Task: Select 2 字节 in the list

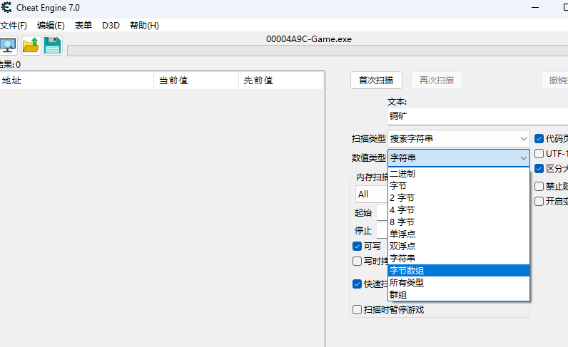Action: click(x=459, y=198)
